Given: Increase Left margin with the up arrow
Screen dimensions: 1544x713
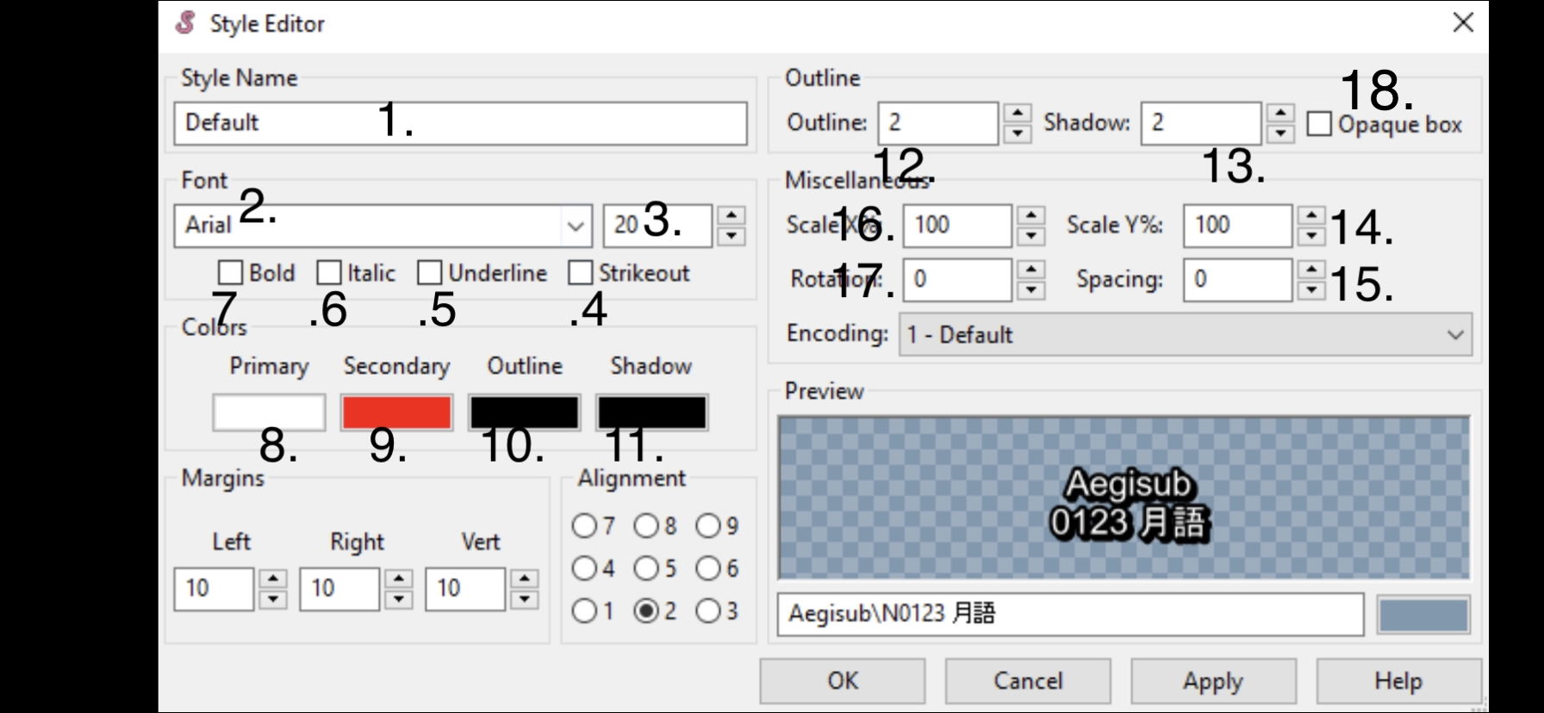Looking at the screenshot, I should pyautogui.click(x=273, y=579).
